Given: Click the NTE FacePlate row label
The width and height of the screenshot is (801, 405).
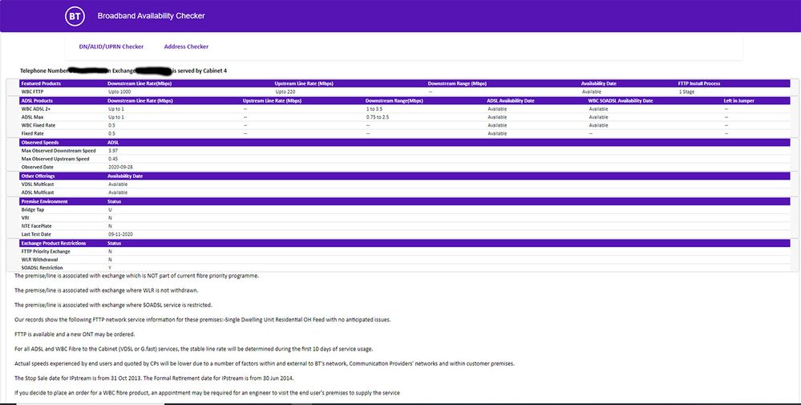Looking at the screenshot, I should pyautogui.click(x=36, y=225).
